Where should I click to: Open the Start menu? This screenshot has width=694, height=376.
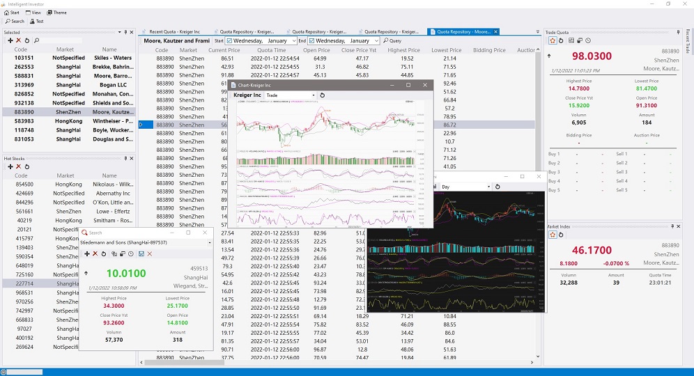click(x=12, y=13)
